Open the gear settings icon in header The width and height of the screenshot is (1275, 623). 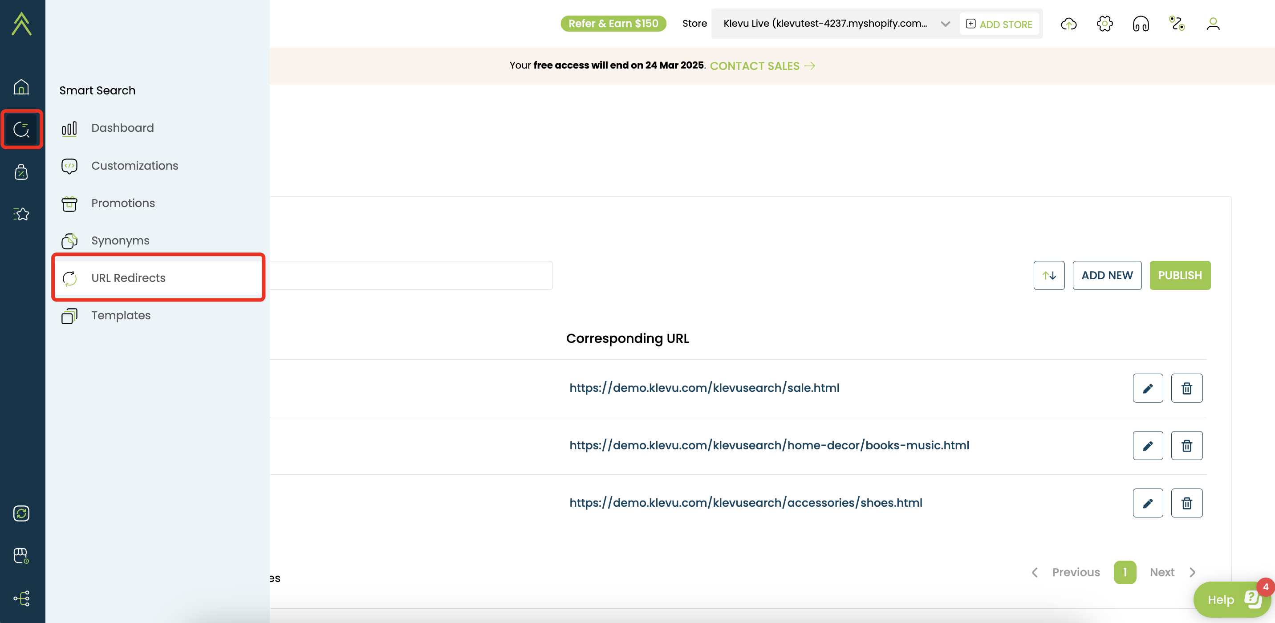pyautogui.click(x=1105, y=24)
